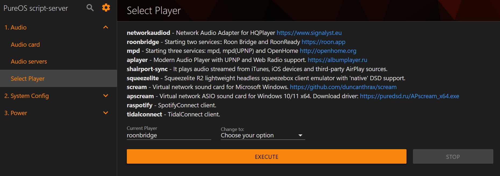The height and width of the screenshot is (176, 500).
Task: Open the albumplayer.ru link
Action: coord(337,60)
